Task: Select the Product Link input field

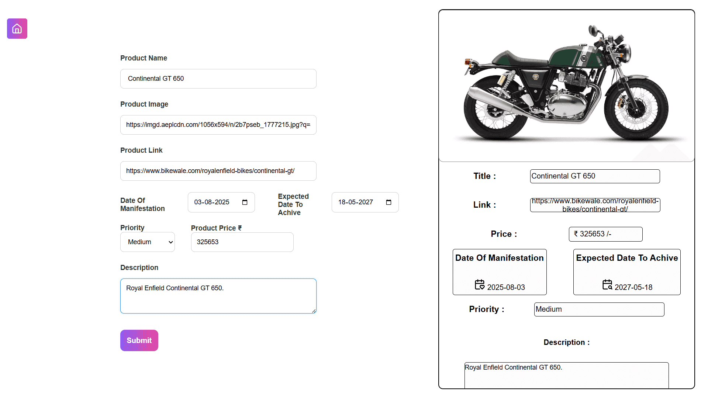Action: pyautogui.click(x=218, y=171)
